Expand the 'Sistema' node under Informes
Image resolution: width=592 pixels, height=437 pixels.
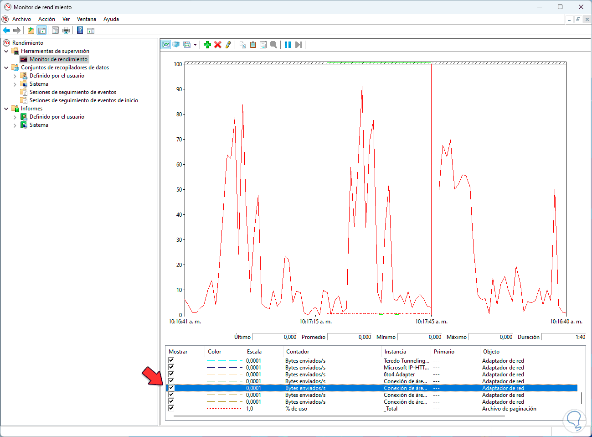[15, 125]
